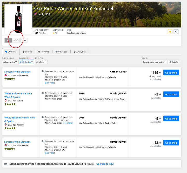The image size is (187, 173).
Task: Click Go to shop for the WineDeals.com offer
Action: tap(171, 119)
